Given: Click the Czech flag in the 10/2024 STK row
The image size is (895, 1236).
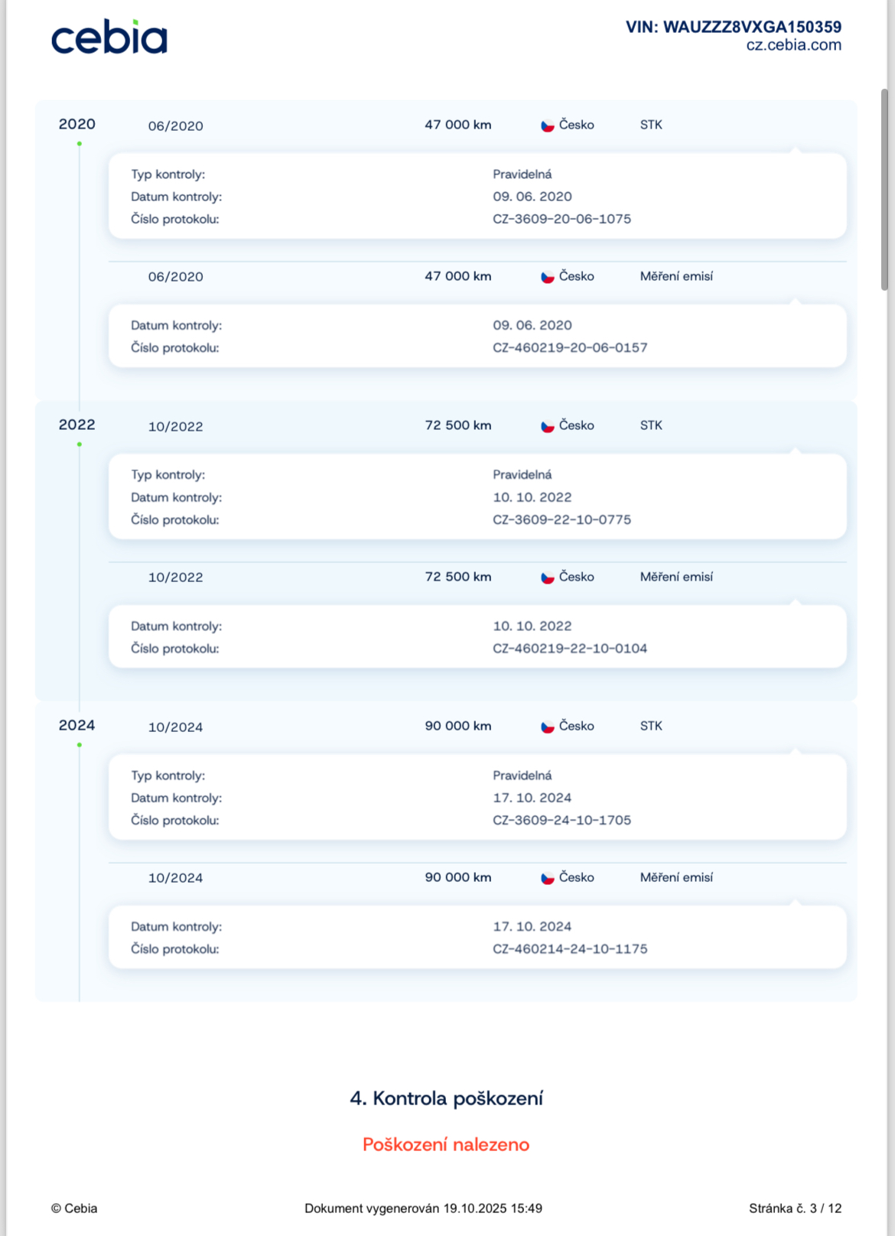Looking at the screenshot, I should tap(548, 727).
